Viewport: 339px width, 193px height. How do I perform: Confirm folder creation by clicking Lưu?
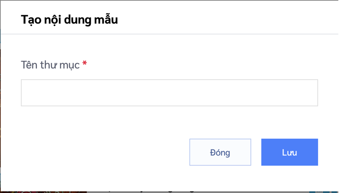(x=289, y=152)
